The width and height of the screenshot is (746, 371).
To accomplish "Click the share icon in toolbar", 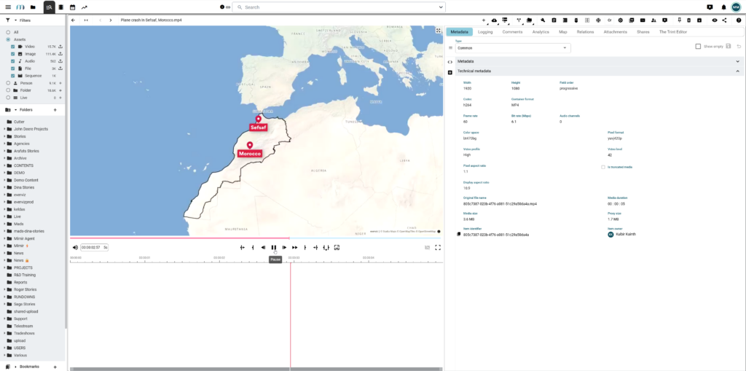I will click(724, 20).
